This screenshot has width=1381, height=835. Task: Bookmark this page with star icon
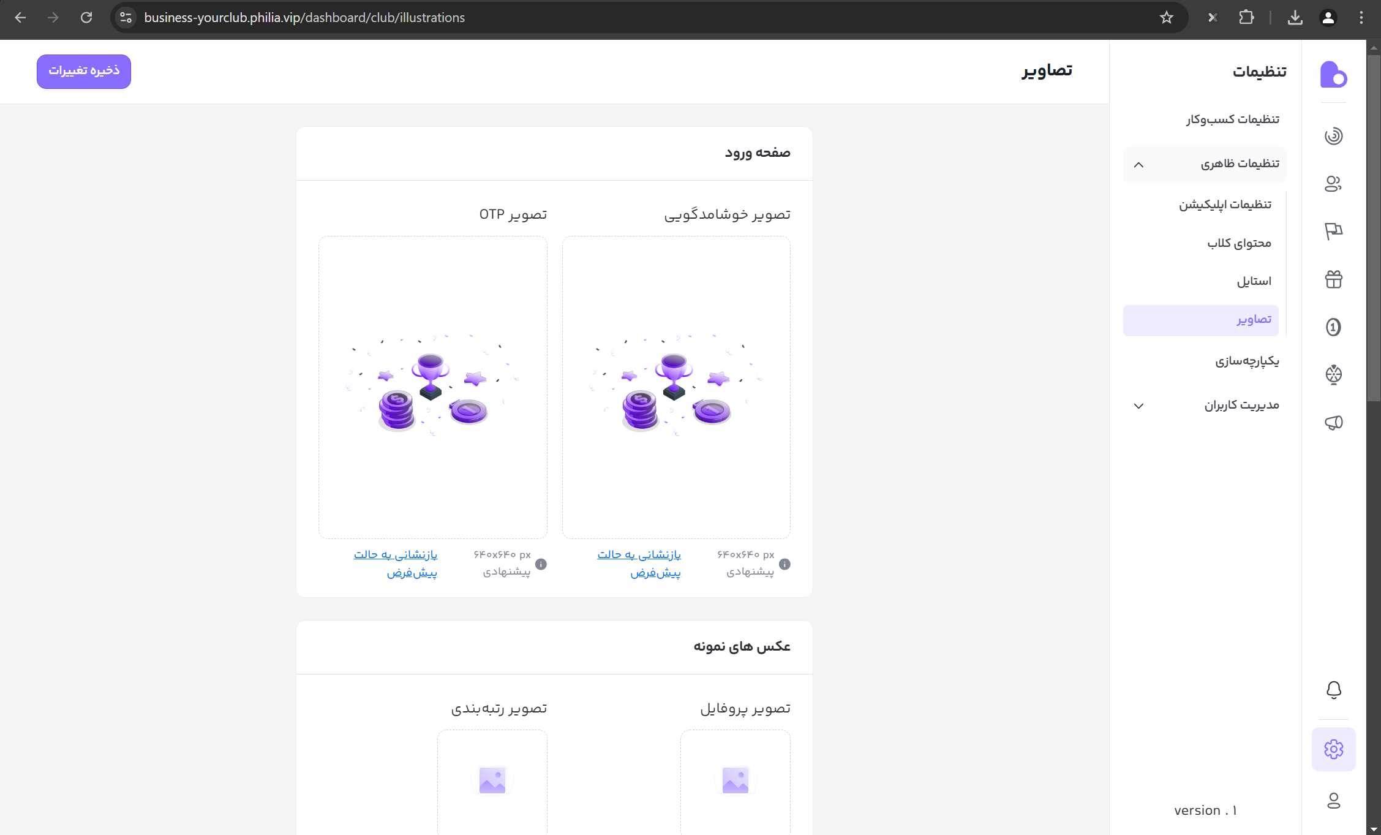tap(1166, 18)
